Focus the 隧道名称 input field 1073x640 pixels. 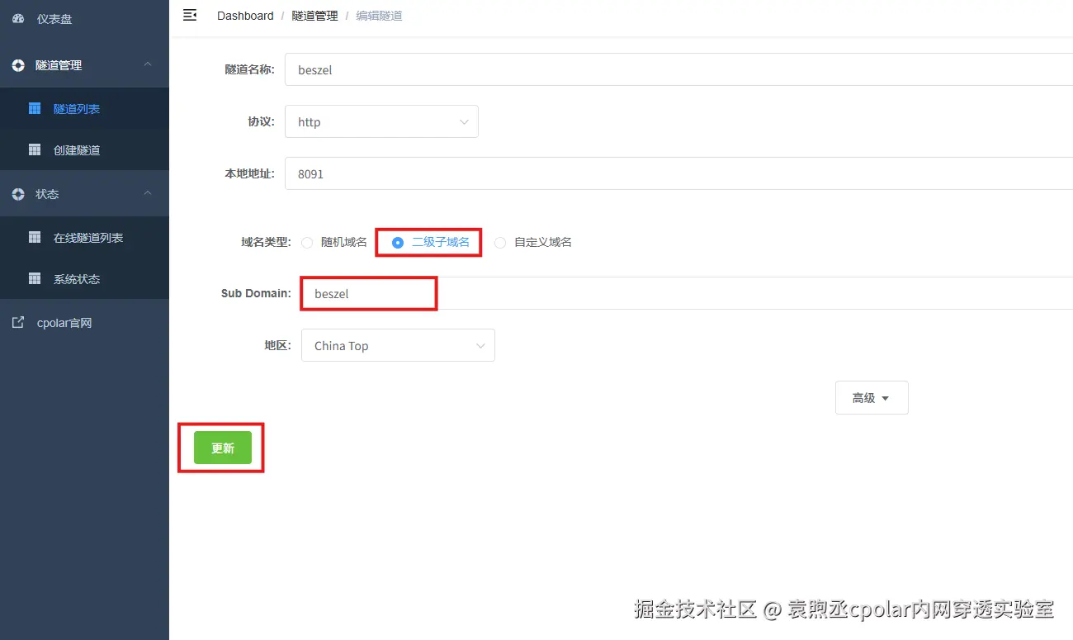[x=678, y=69]
